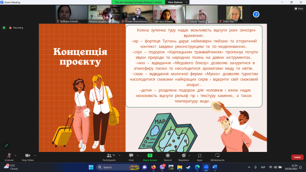Open the Participants panel
This screenshot has width=306, height=172.
coord(109,157)
